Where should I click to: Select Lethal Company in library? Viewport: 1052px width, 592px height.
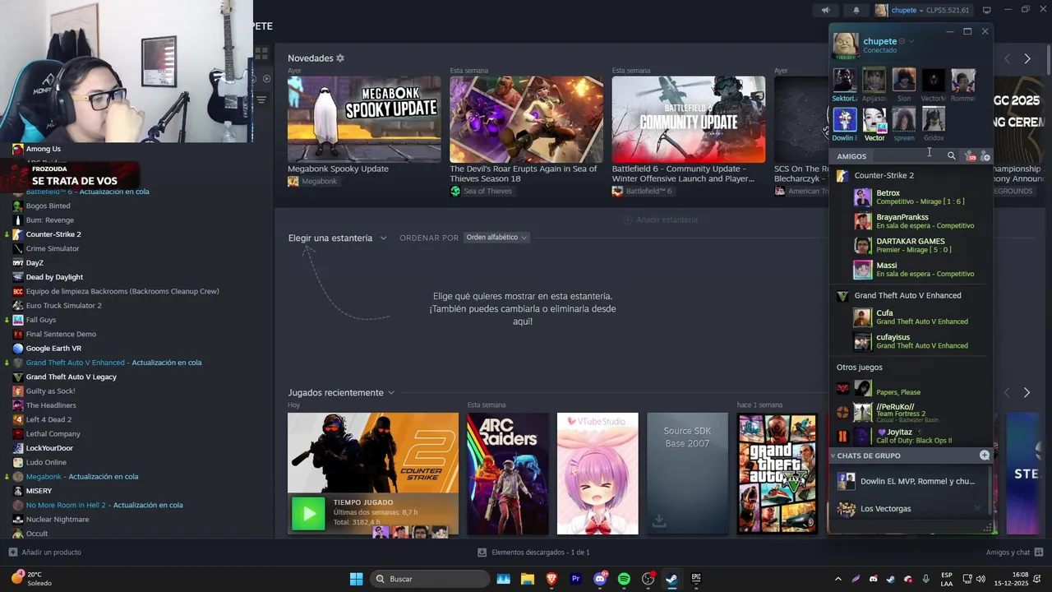click(x=53, y=434)
